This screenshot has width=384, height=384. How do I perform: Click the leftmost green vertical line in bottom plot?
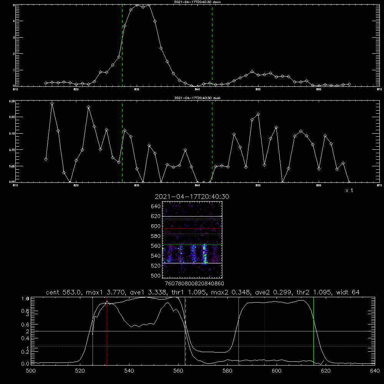tap(93, 331)
